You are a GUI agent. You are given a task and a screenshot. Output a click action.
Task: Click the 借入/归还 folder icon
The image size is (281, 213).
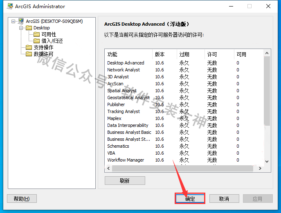[36, 41]
